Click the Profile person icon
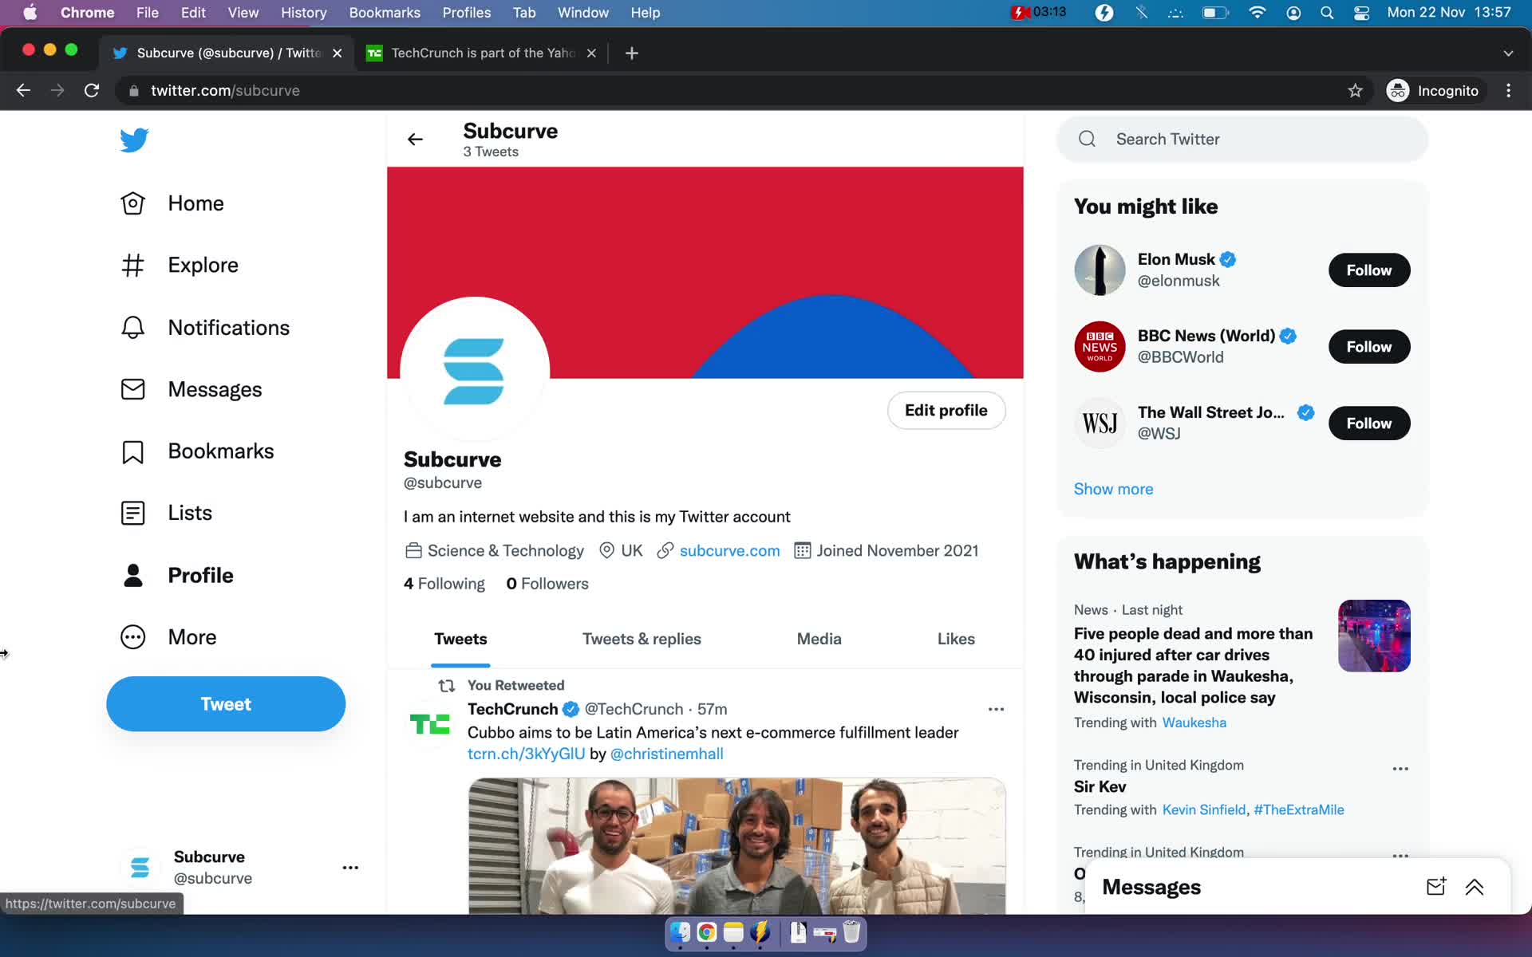Viewport: 1532px width, 957px height. click(x=132, y=574)
